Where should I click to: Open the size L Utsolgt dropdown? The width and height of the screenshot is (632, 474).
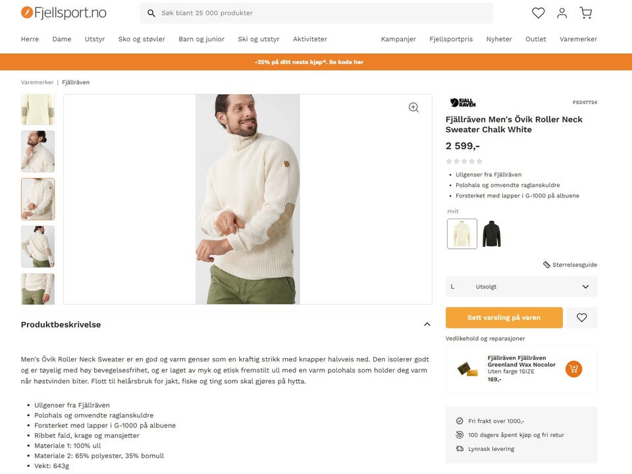[521, 287]
